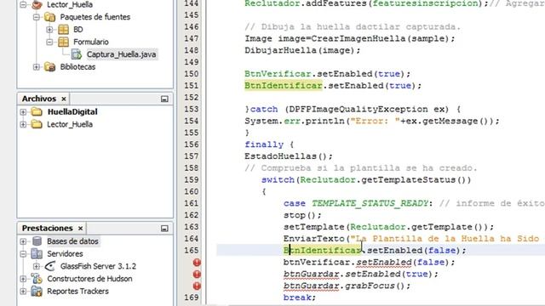Select Paquetes de fuentes label
The width and height of the screenshot is (545, 306).
(95, 17)
